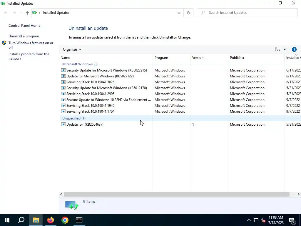Click the change view icon
Screen dimensions: 301x226
(278, 49)
